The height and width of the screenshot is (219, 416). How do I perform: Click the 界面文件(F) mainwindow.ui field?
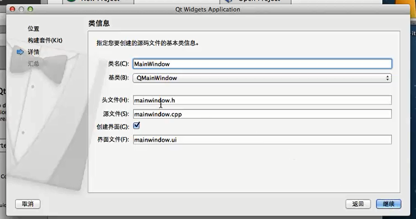[x=262, y=140]
